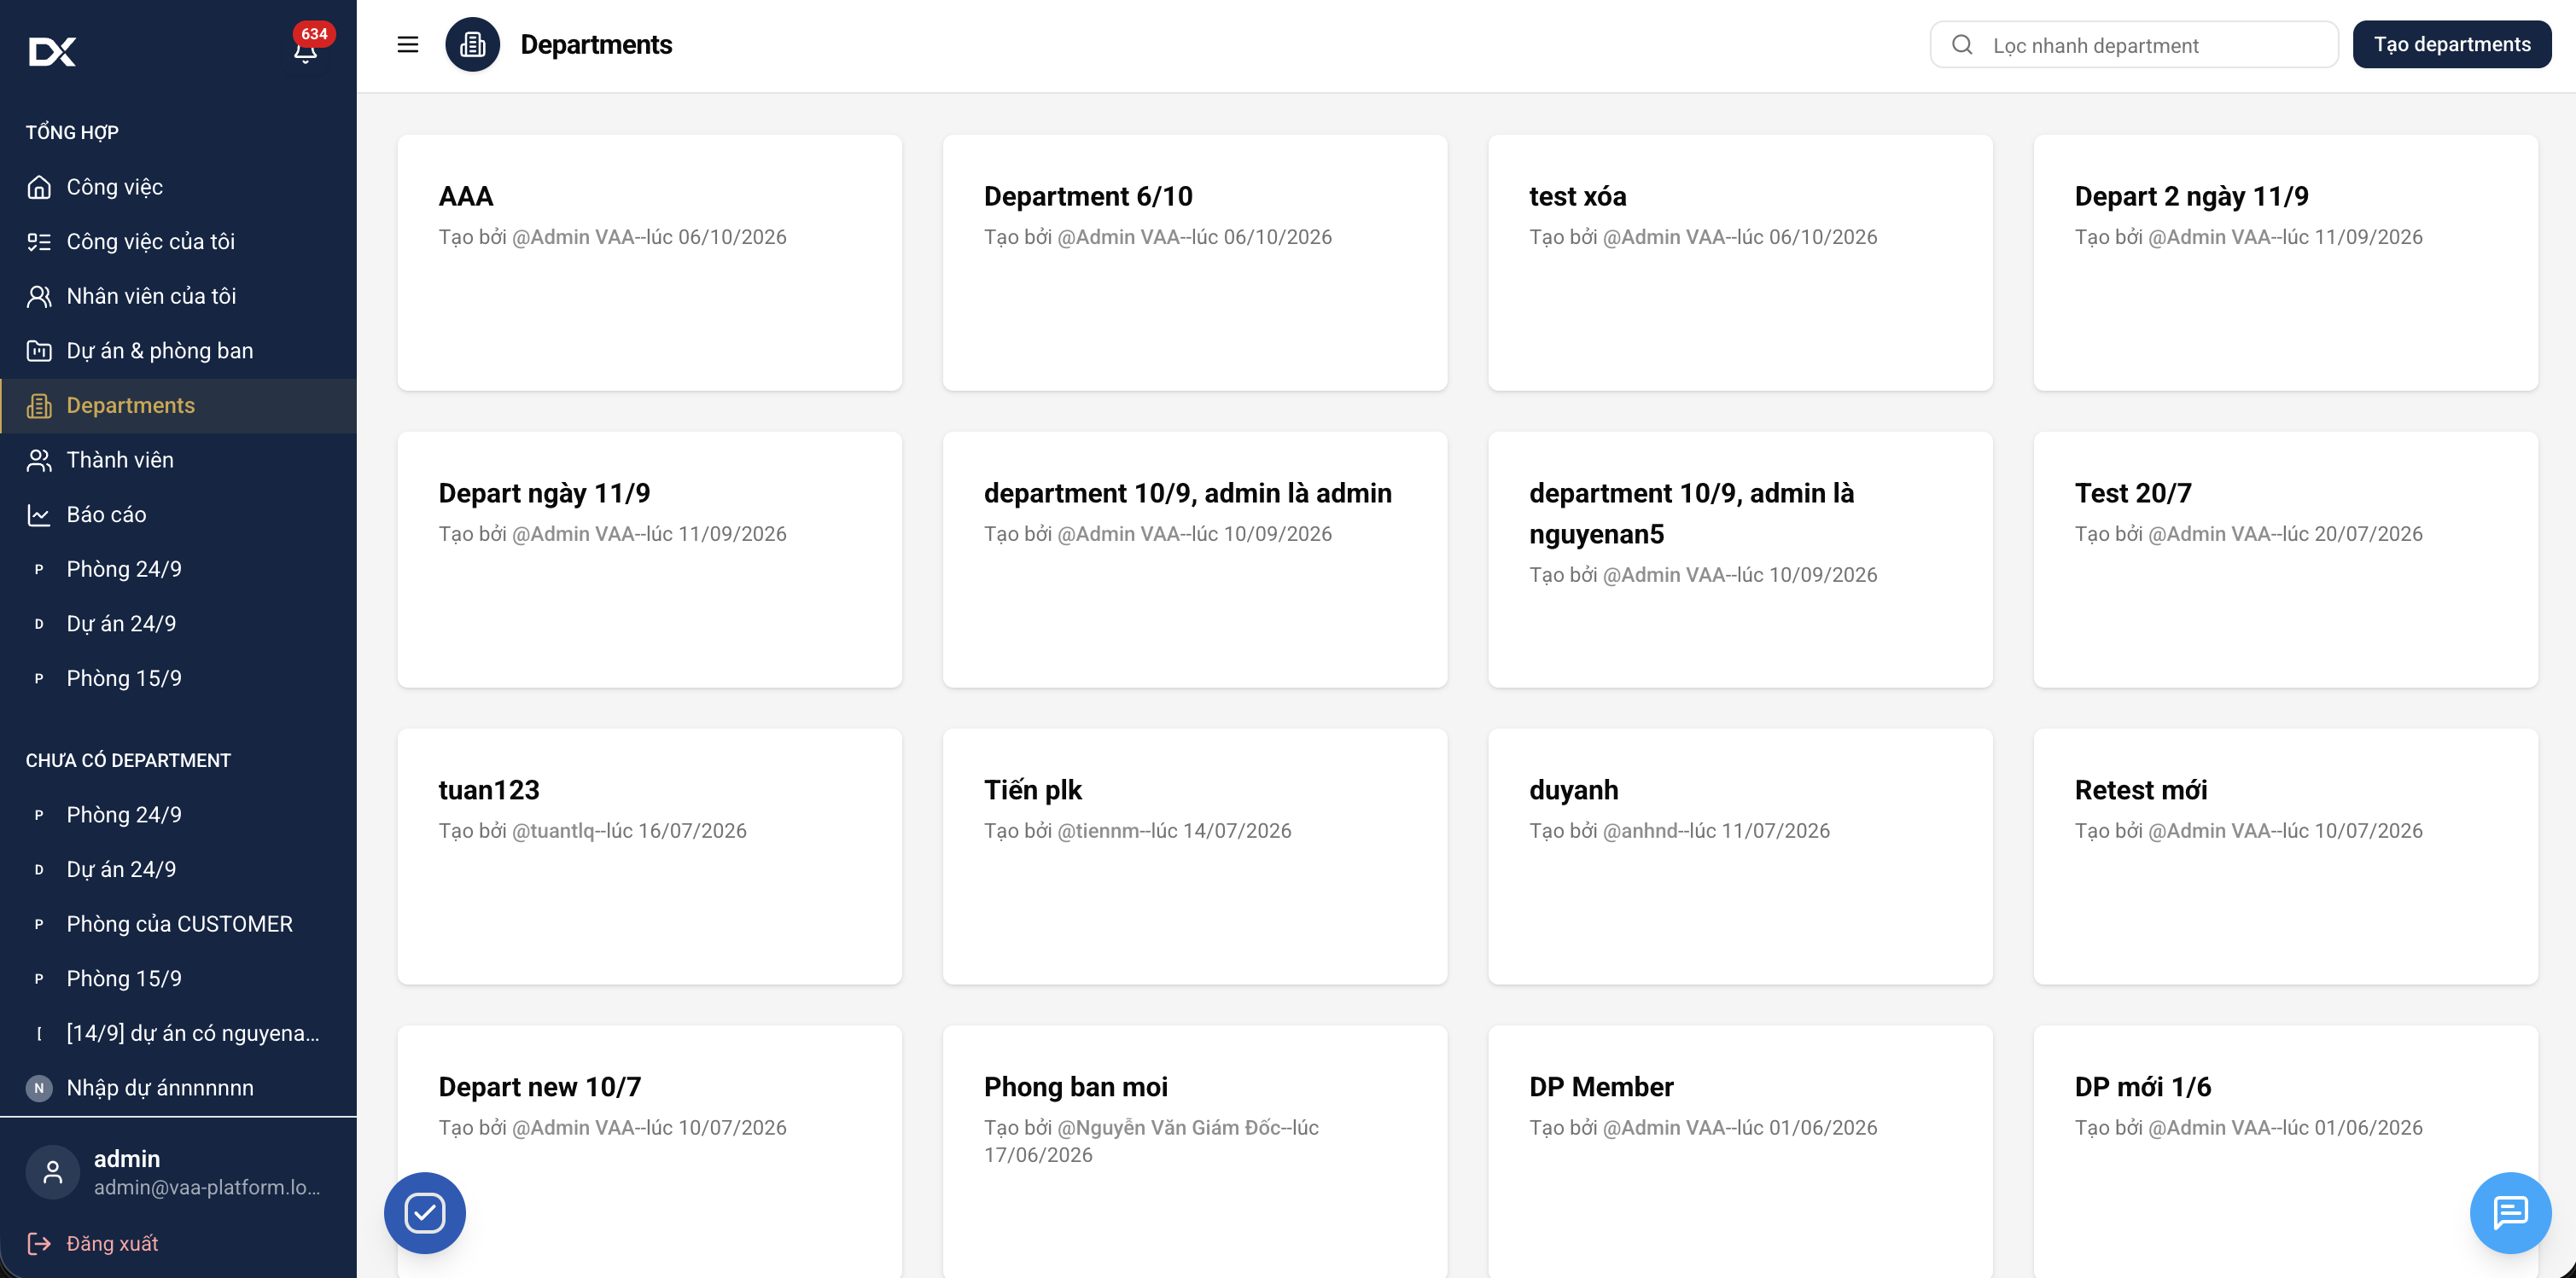The height and width of the screenshot is (1278, 2576).
Task: Select Dự án 24/9 under CHƯA CÓ DEPARTMENT
Action: click(x=179, y=869)
